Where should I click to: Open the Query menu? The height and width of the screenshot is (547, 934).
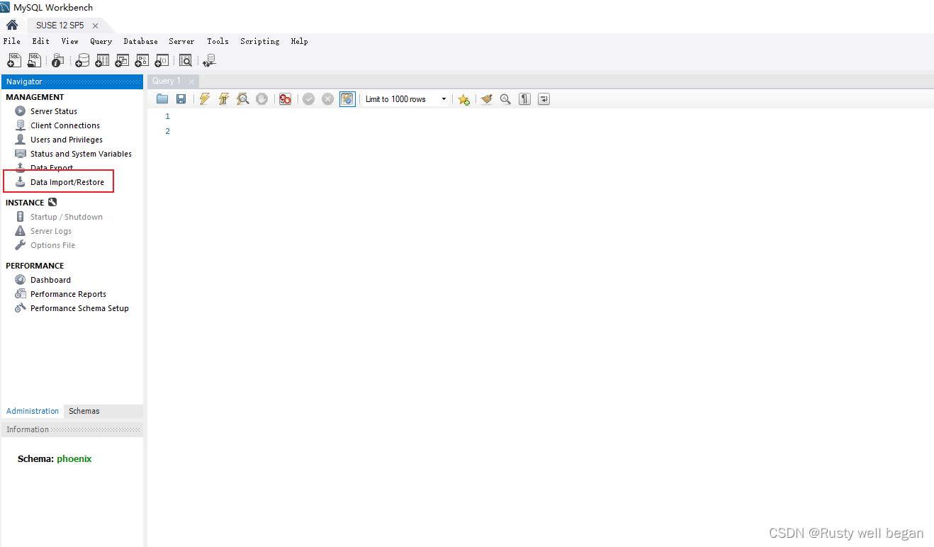click(101, 41)
